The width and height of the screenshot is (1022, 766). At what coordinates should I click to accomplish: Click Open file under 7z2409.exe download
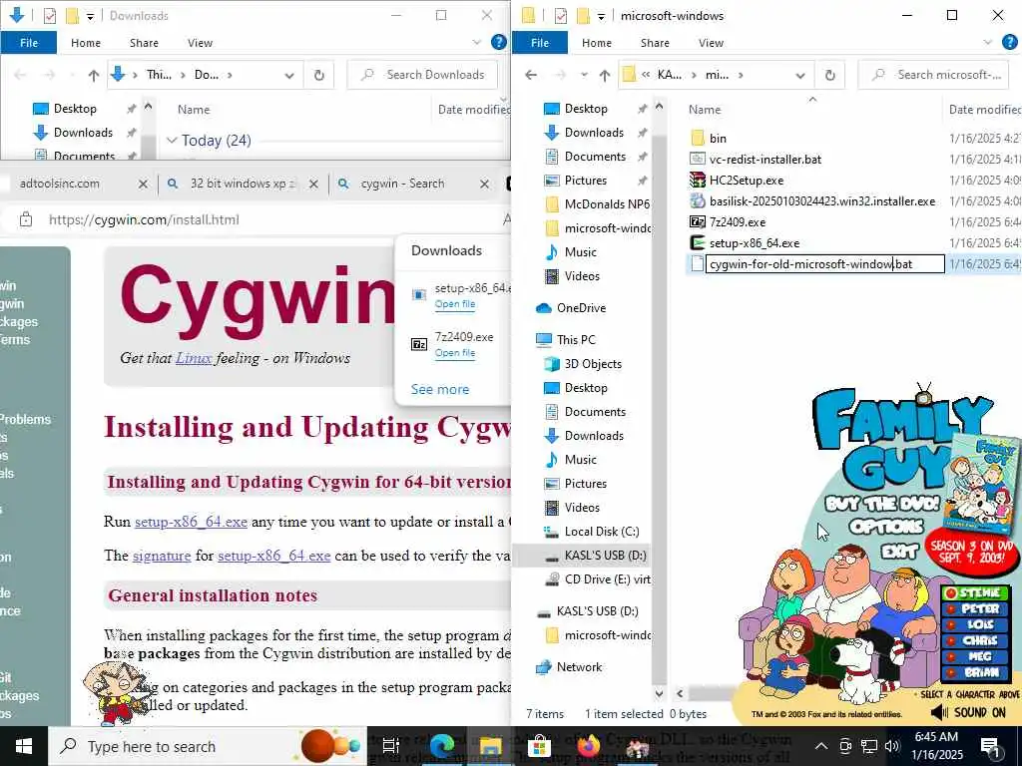tap(455, 352)
